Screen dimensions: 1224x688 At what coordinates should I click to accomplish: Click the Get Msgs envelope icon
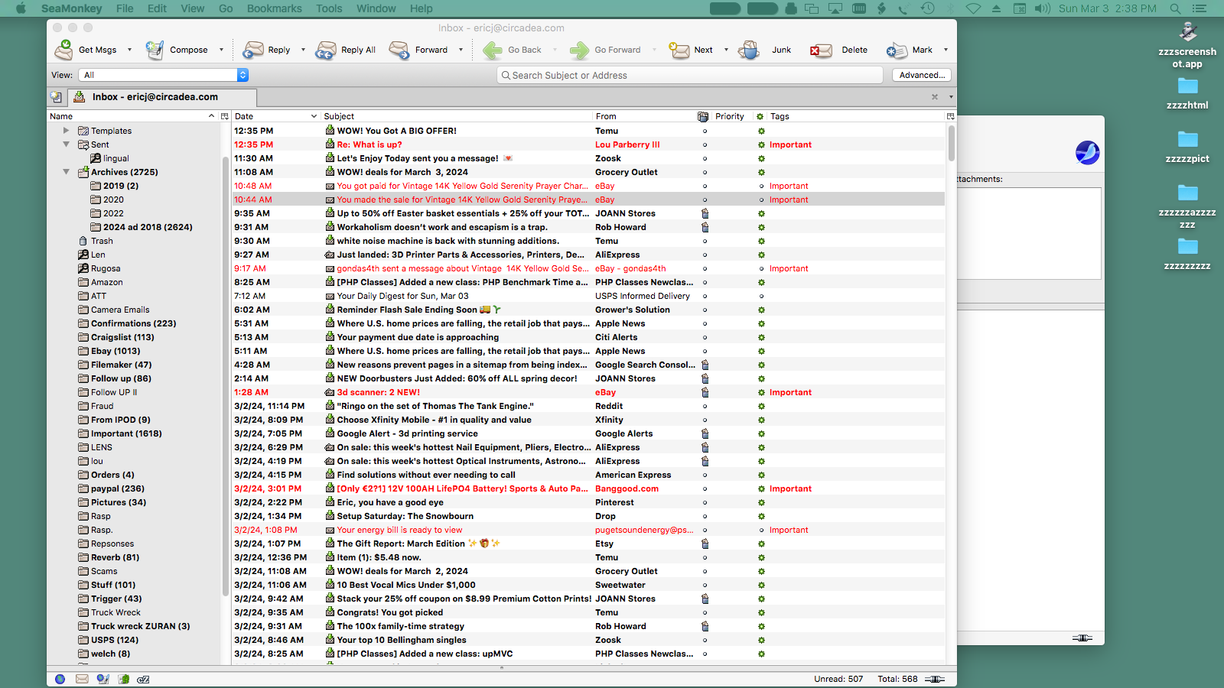point(64,50)
